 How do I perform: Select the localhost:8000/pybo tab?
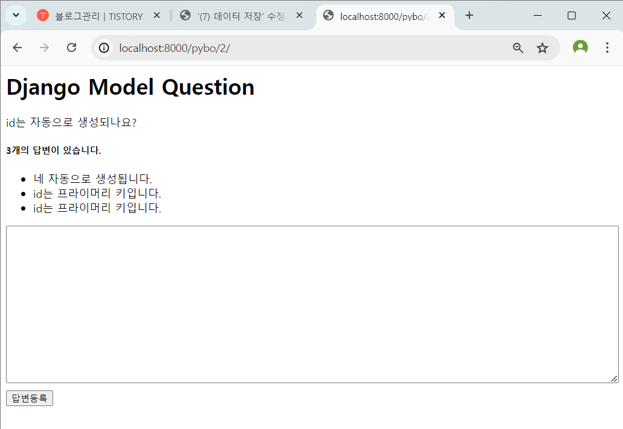pos(384,16)
